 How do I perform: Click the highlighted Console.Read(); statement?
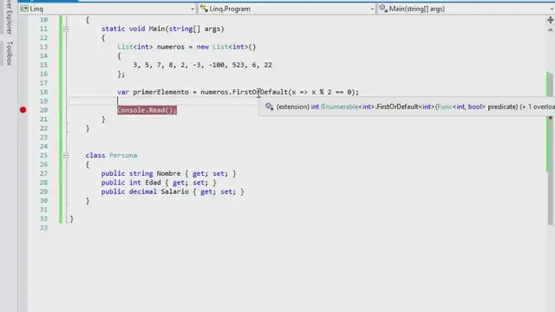click(147, 110)
